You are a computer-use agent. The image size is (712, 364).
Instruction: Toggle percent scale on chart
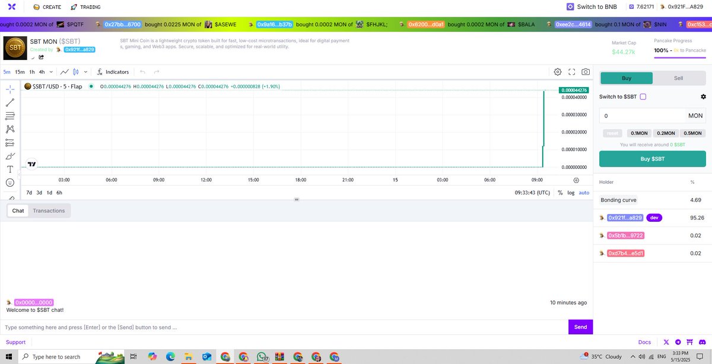click(x=560, y=193)
